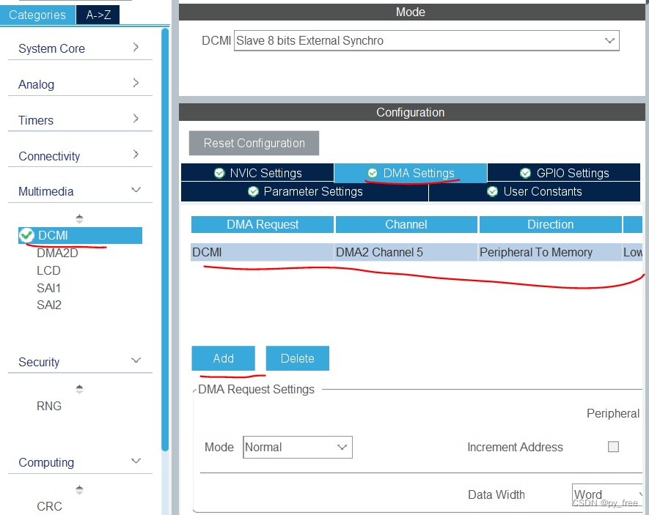Select SAI1 in the Multimedia list

[48, 288]
